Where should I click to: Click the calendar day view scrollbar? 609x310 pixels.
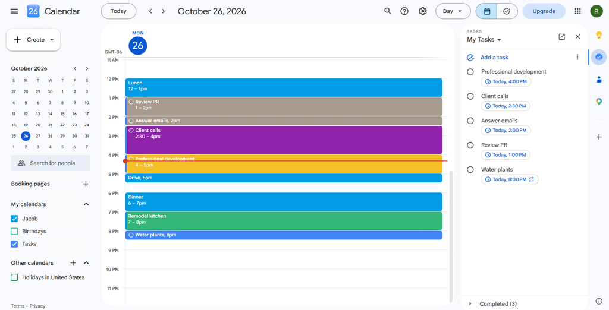(x=451, y=237)
